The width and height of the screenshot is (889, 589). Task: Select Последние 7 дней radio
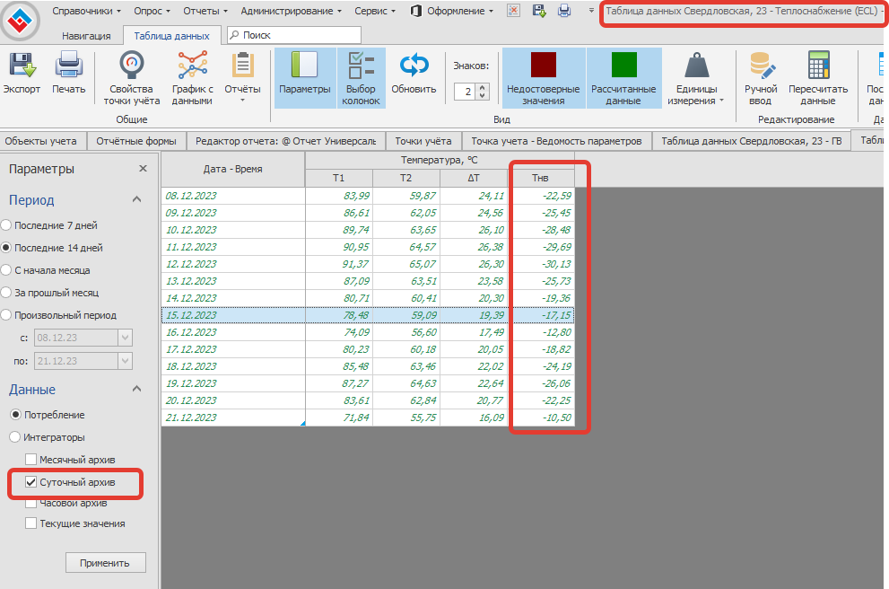(7, 225)
